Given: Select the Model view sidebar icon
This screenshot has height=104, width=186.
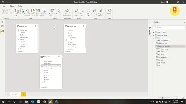Looking at the screenshot, I should [x=3, y=31].
